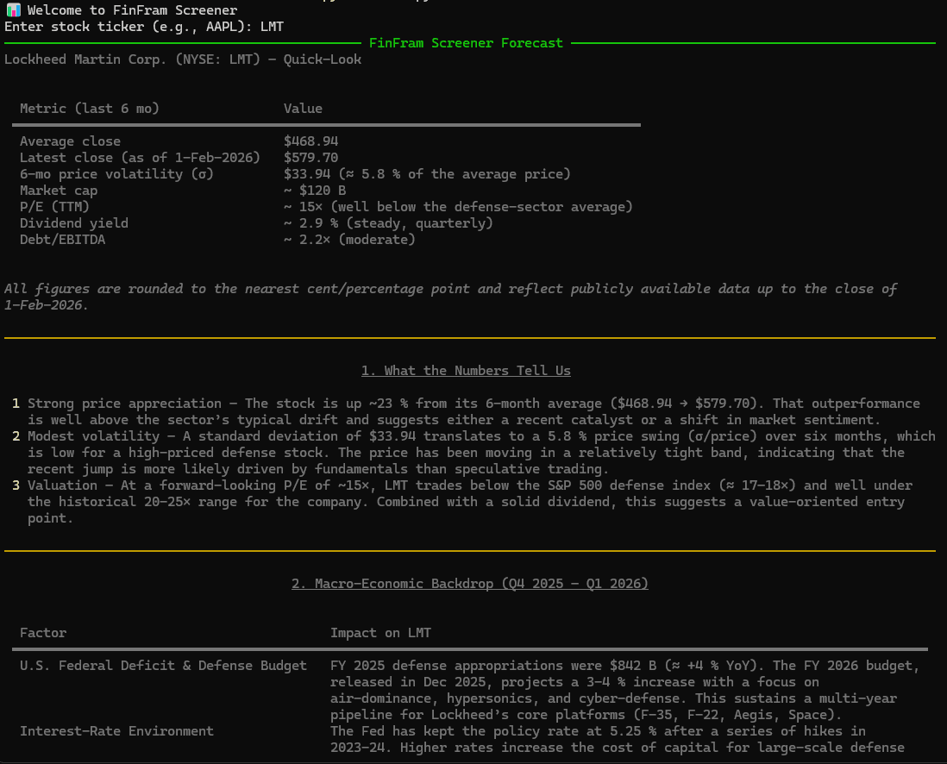Click the bar chart emoji icon beside Welcome
Viewport: 947px width, 764px height.
click(13, 9)
